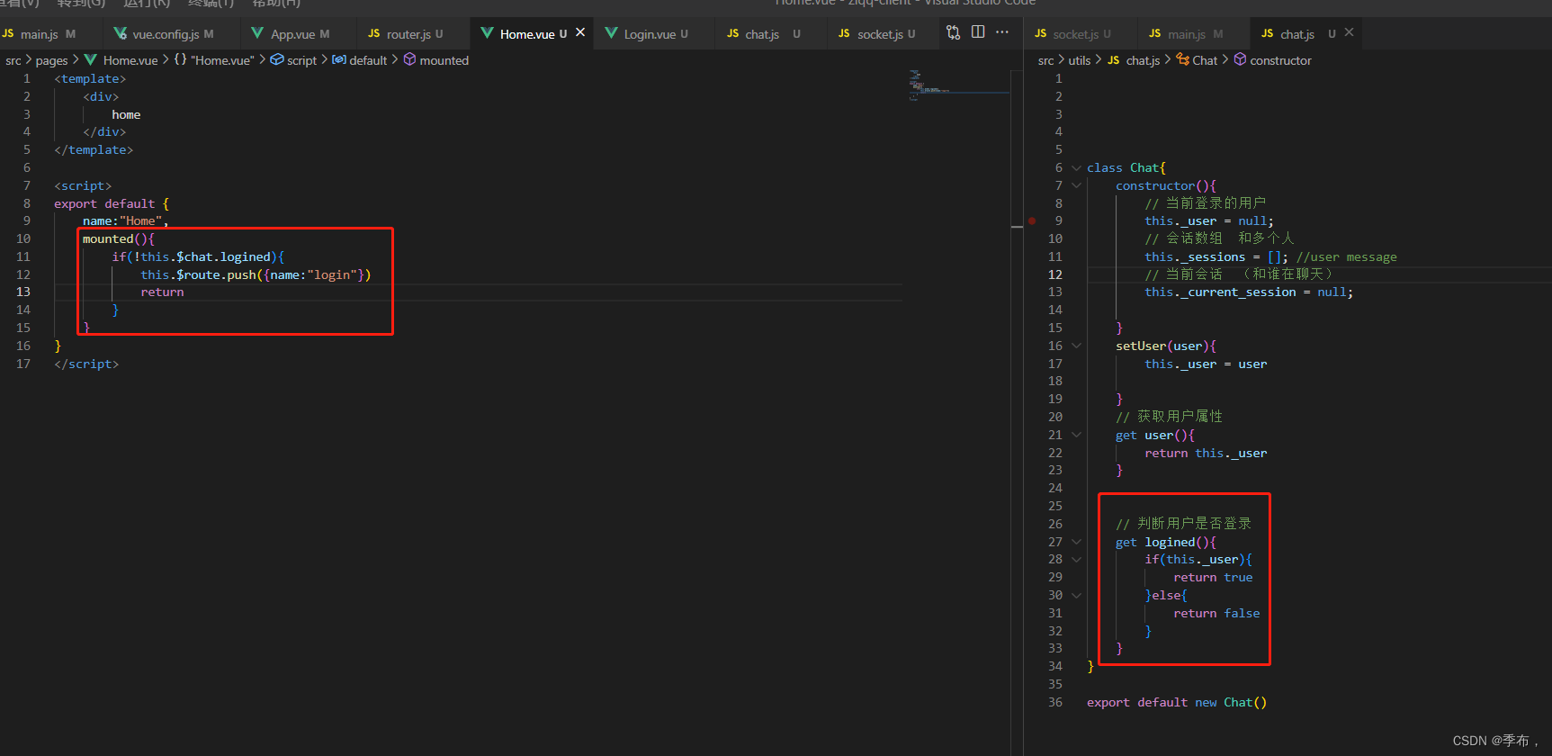Image resolution: width=1552 pixels, height=756 pixels.
Task: Click 'this._user = null;' in chat.js
Action: [x=1209, y=220]
